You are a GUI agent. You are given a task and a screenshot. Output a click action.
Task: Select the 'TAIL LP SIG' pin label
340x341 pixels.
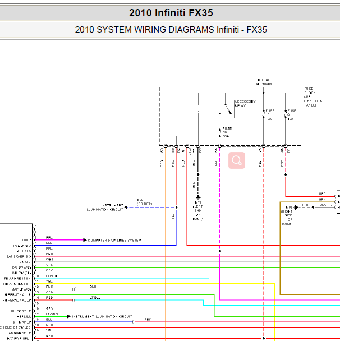[22, 246]
